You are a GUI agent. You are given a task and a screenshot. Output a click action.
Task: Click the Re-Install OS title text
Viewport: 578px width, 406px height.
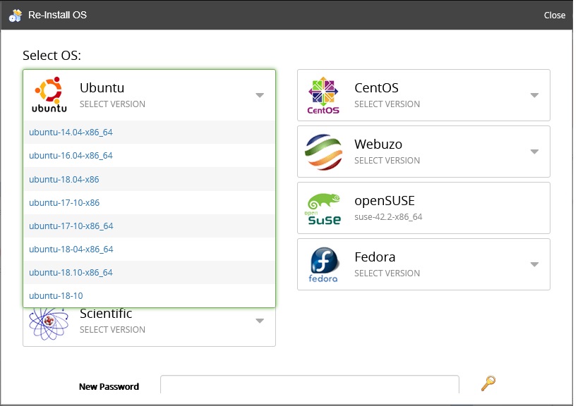pyautogui.click(x=57, y=15)
